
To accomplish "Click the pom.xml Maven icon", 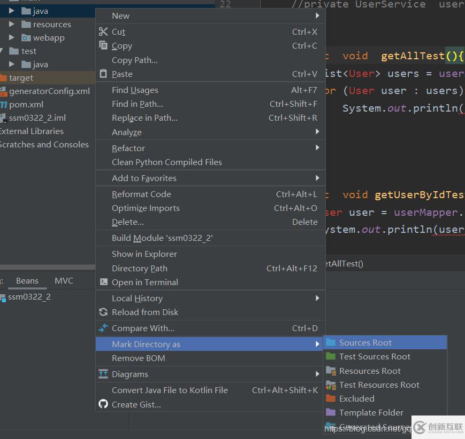I will tap(4, 105).
